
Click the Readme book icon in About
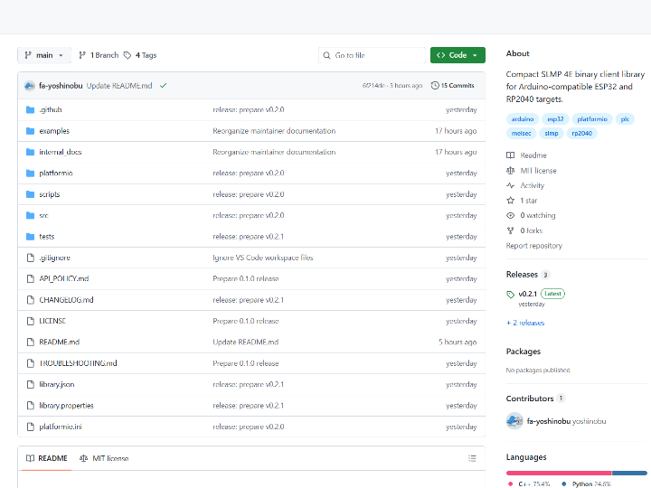pos(511,155)
